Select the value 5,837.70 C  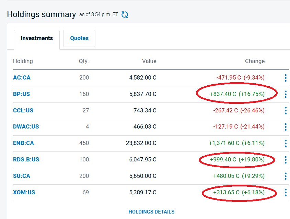(x=143, y=94)
